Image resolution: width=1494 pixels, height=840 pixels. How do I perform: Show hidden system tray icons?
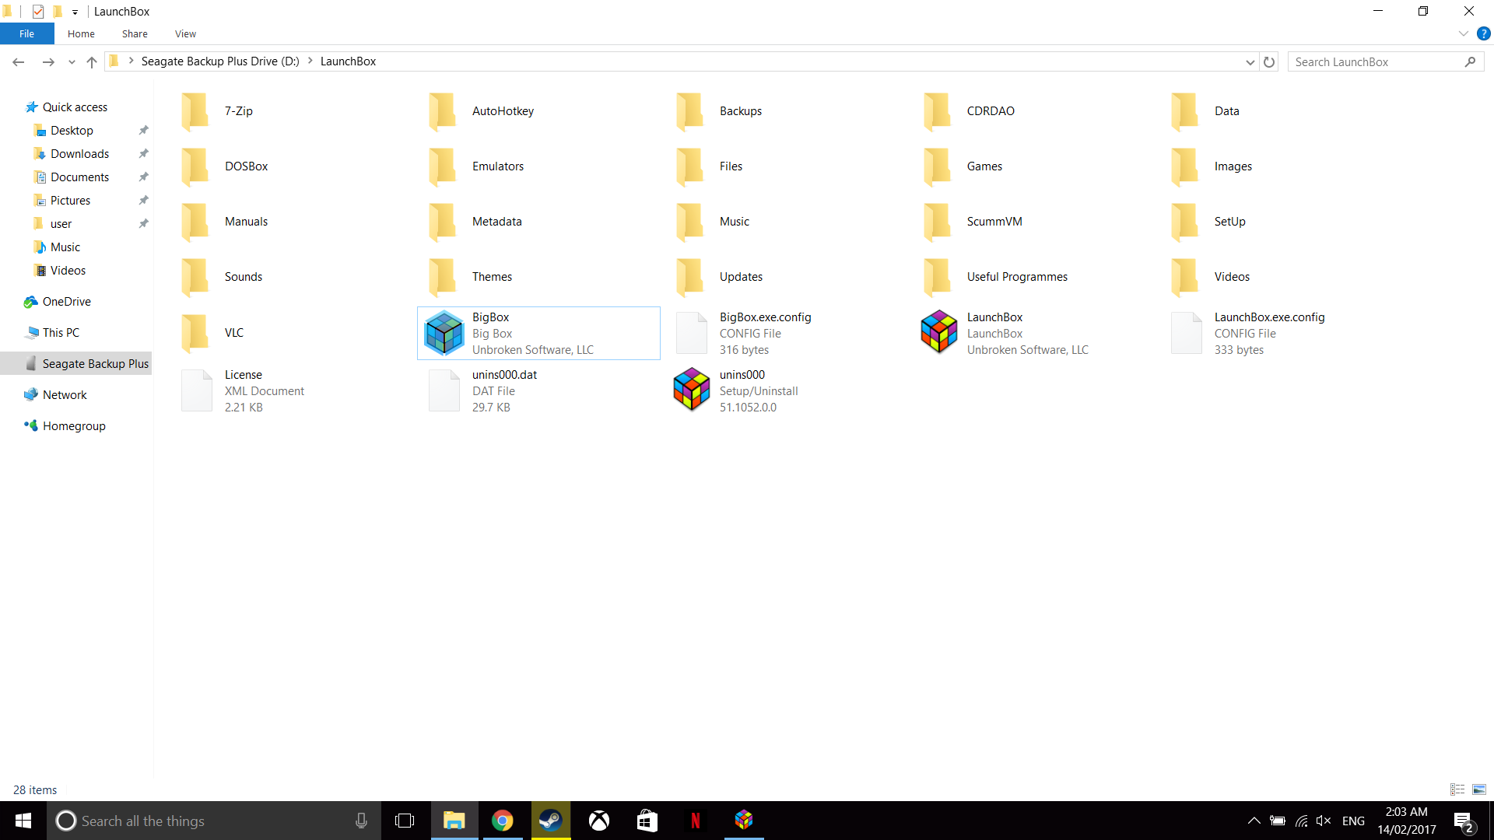click(1254, 821)
